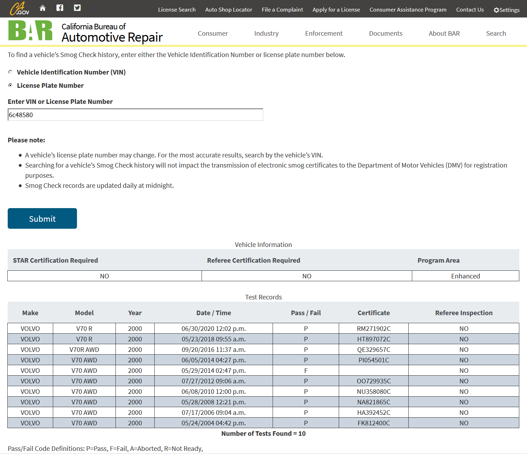The image size is (527, 454).
Task: Expand the Consumer navigation menu
Action: pyautogui.click(x=212, y=34)
